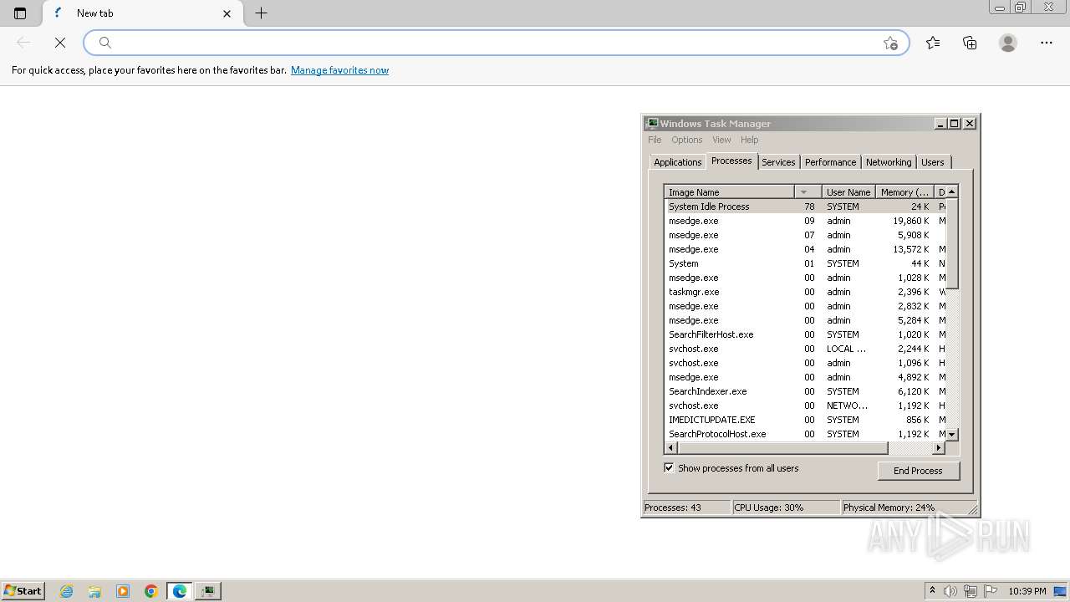Open Task Manager File menu
This screenshot has height=602, width=1070.
pyautogui.click(x=655, y=140)
